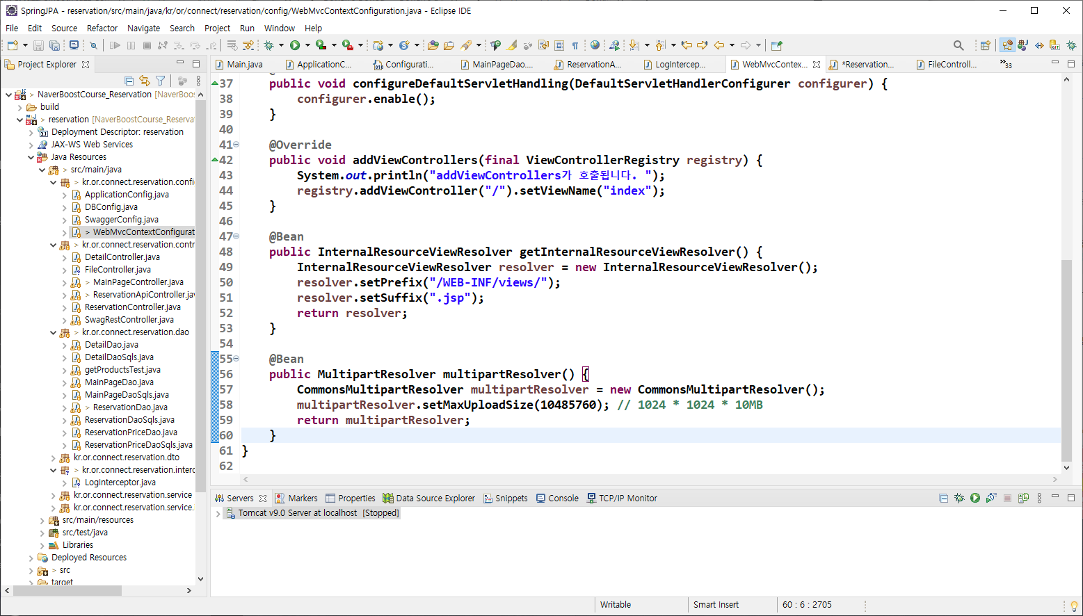This screenshot has width=1083, height=616.
Task: Click the Save All toolbar icon
Action: tap(54, 45)
